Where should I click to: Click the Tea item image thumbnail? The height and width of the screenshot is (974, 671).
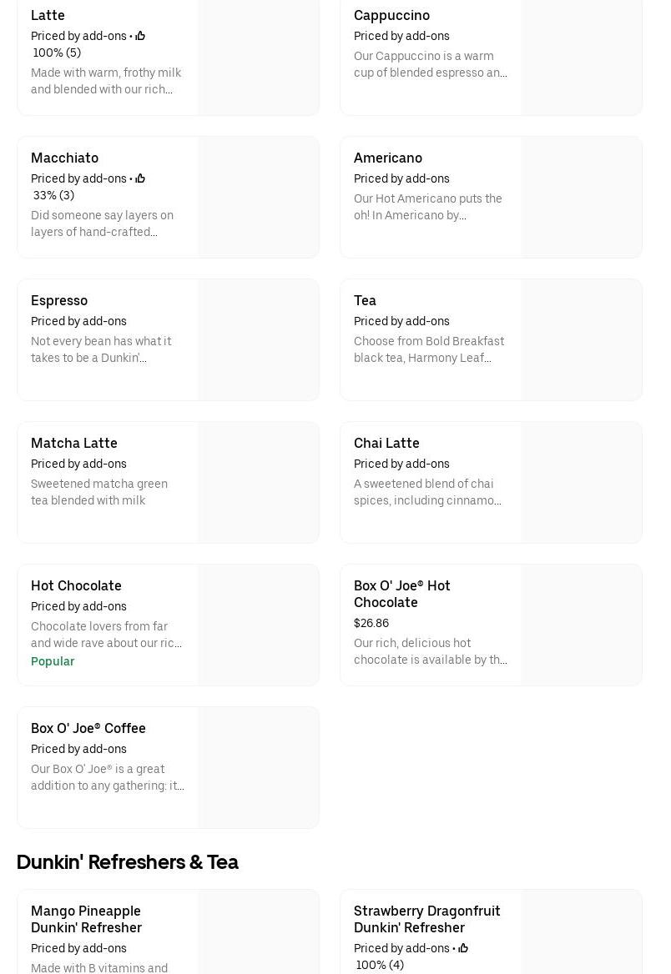point(582,340)
